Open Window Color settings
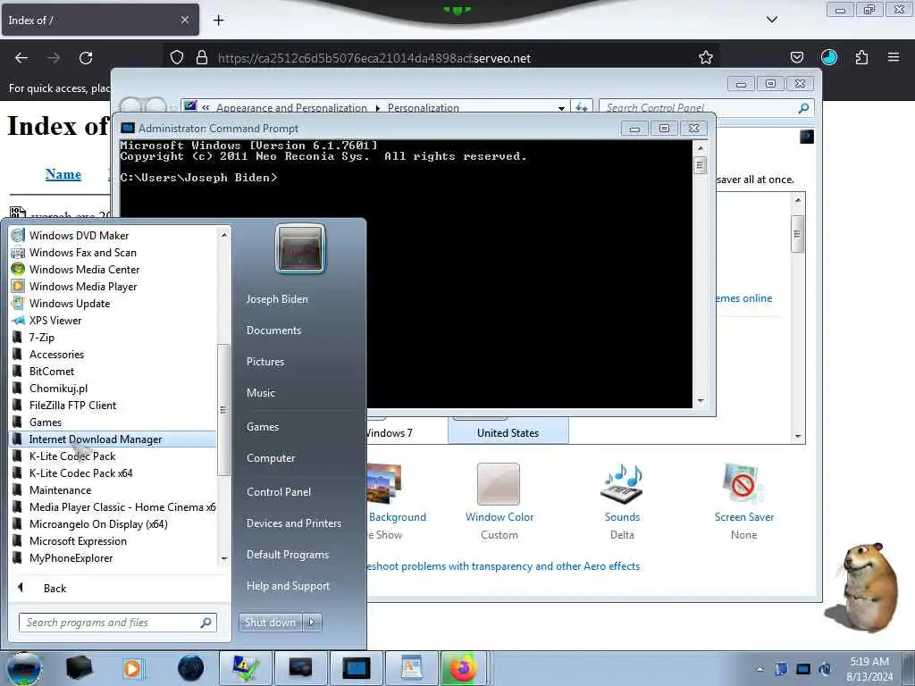Viewport: 915px width, 686px height. pos(499,485)
